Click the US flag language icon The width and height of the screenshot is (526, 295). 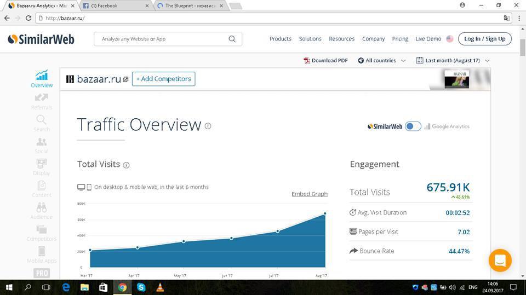(449, 39)
